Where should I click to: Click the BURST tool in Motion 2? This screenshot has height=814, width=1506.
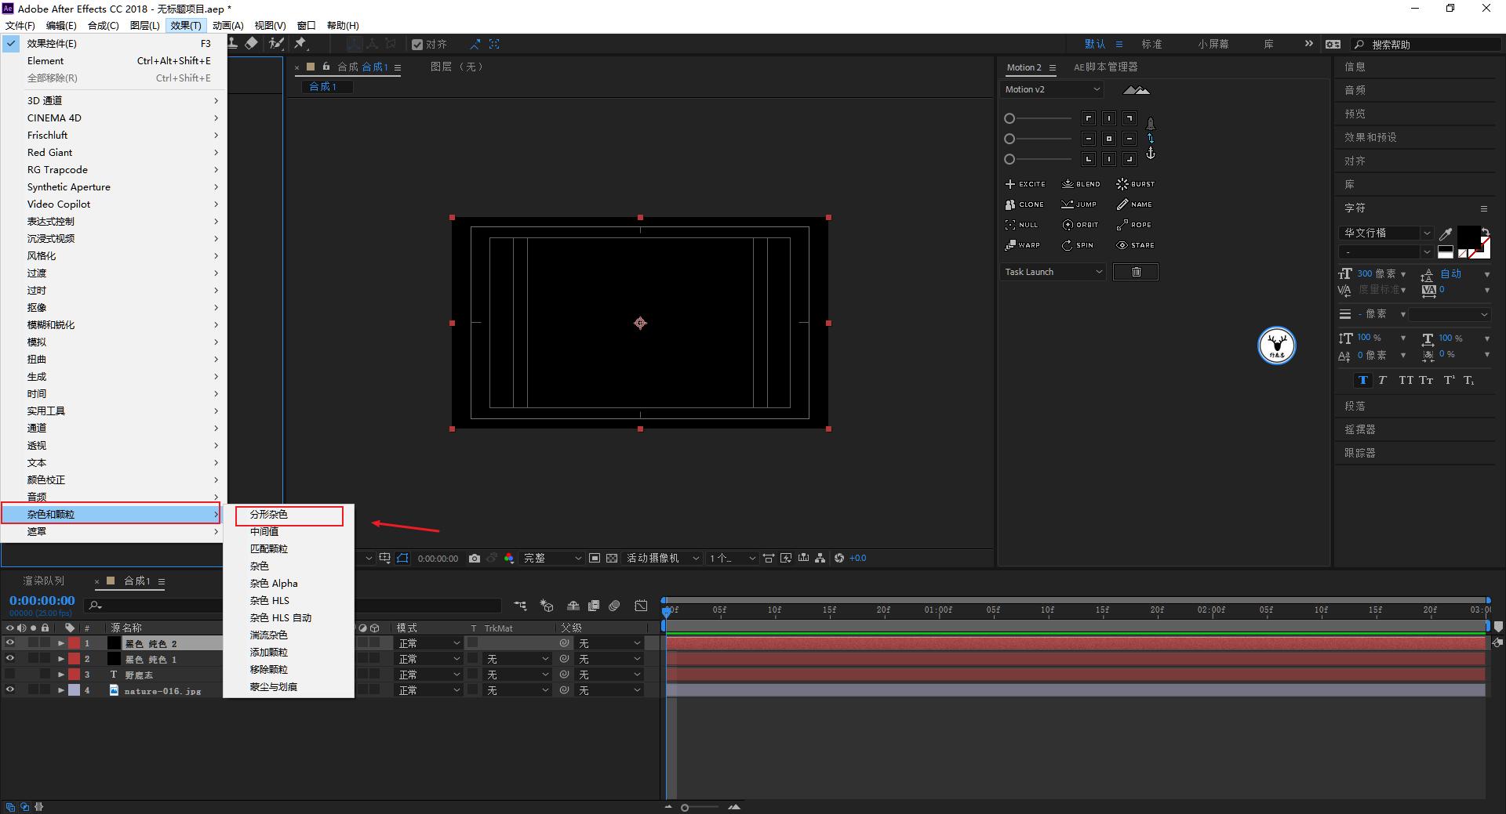(1135, 184)
